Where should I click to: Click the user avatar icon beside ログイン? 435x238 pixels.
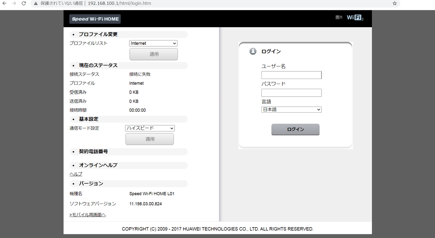click(253, 51)
